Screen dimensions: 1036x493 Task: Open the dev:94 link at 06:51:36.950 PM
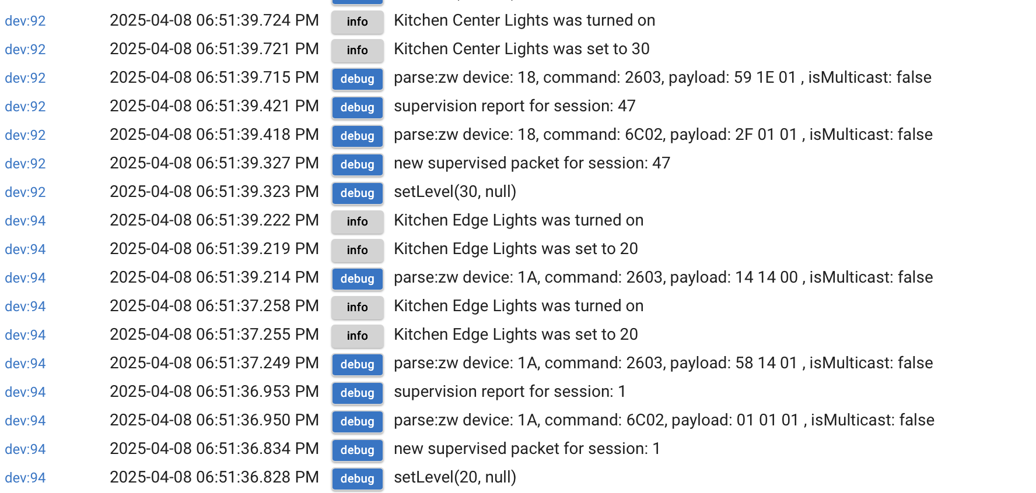pos(25,421)
